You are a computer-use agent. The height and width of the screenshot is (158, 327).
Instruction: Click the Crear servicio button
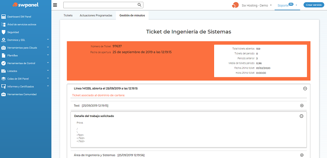click(x=313, y=5)
